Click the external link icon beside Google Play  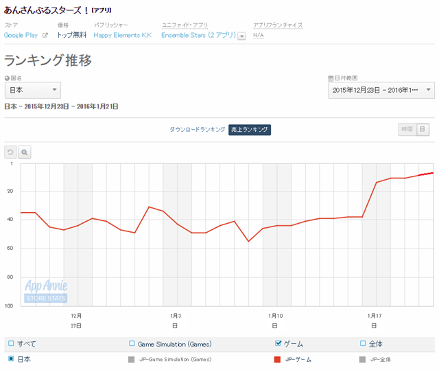[x=45, y=35]
